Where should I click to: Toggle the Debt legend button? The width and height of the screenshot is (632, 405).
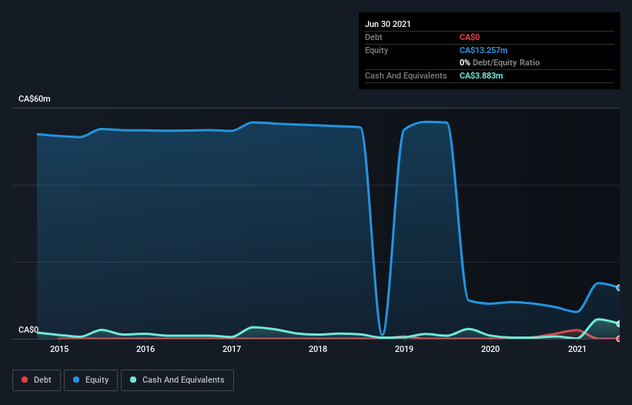(36, 380)
